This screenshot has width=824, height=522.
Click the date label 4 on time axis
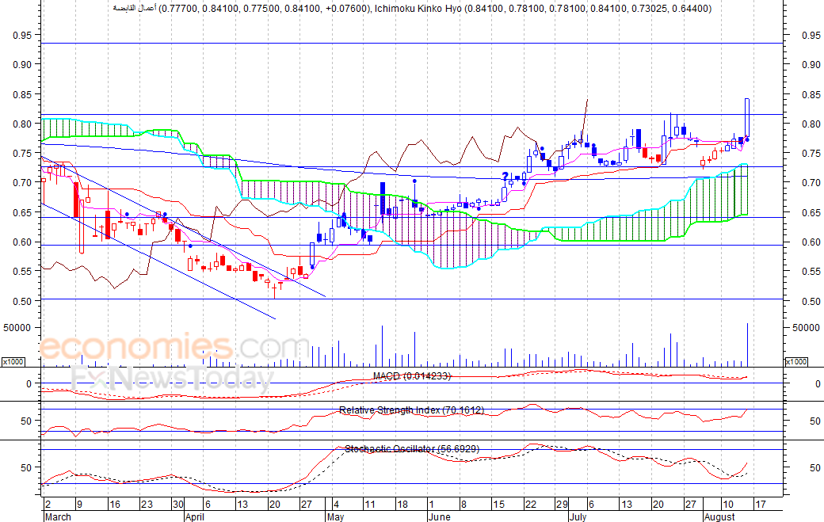tap(335, 505)
